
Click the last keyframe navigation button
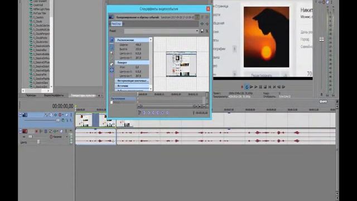tap(167, 113)
